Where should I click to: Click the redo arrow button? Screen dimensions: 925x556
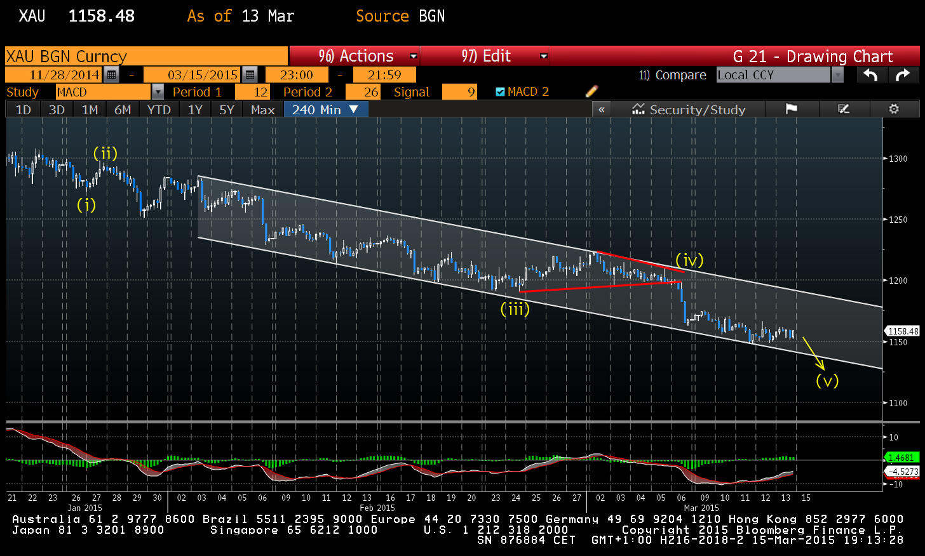tap(903, 75)
